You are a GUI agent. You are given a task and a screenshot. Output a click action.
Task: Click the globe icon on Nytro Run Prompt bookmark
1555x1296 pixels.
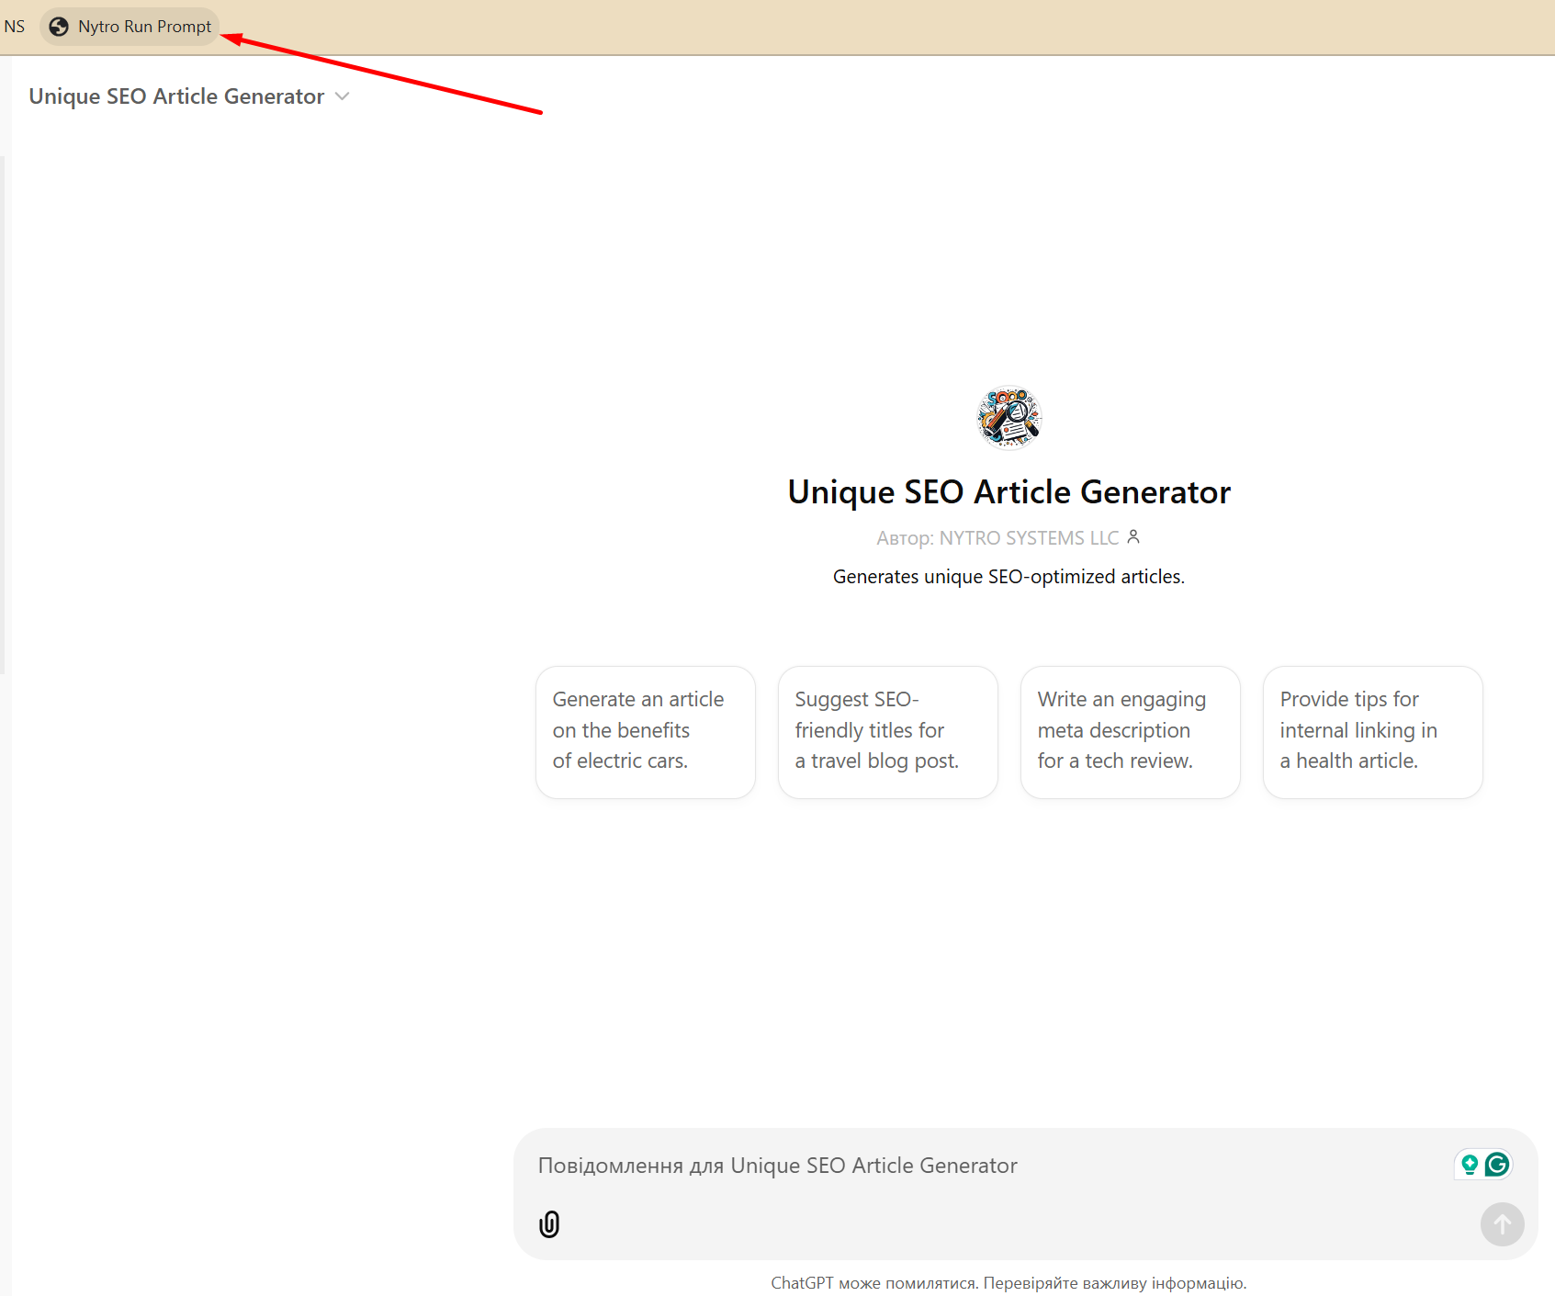[59, 27]
